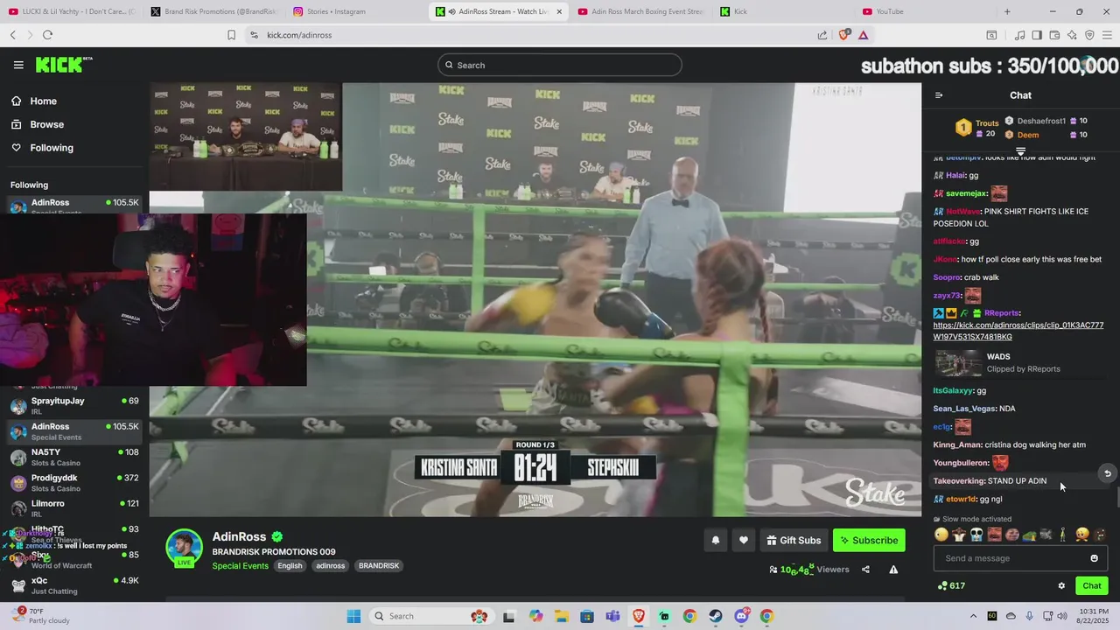
Task: Share the stream via share icon
Action: (x=865, y=570)
